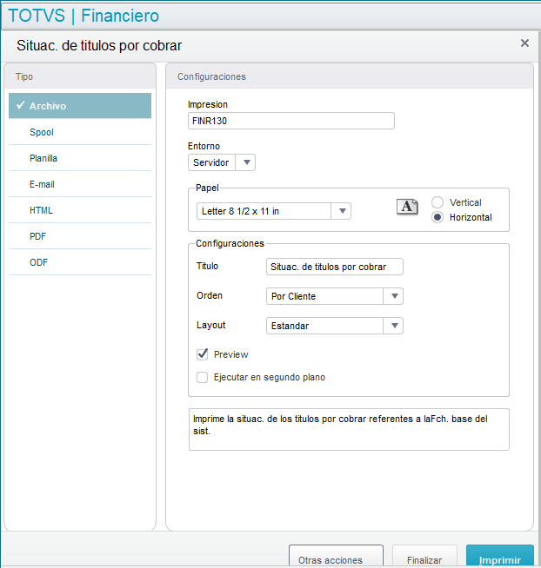Focus the Impresion field containing FINR130
Screen dimensions: 541x568
291,121
